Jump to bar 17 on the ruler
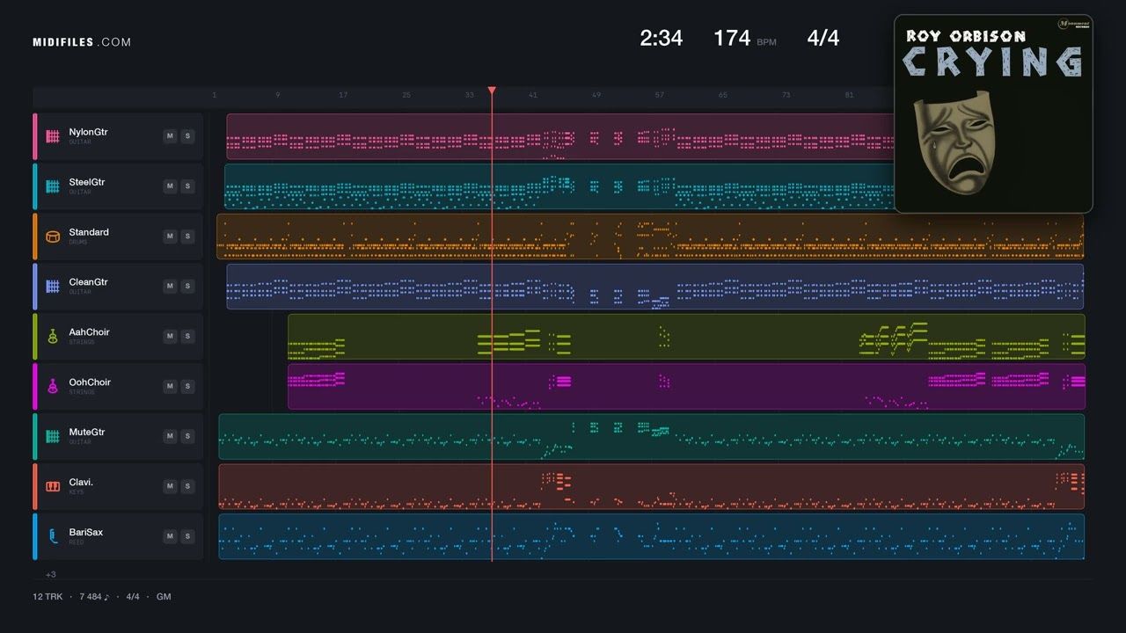Image resolution: width=1126 pixels, height=633 pixels. coord(343,95)
